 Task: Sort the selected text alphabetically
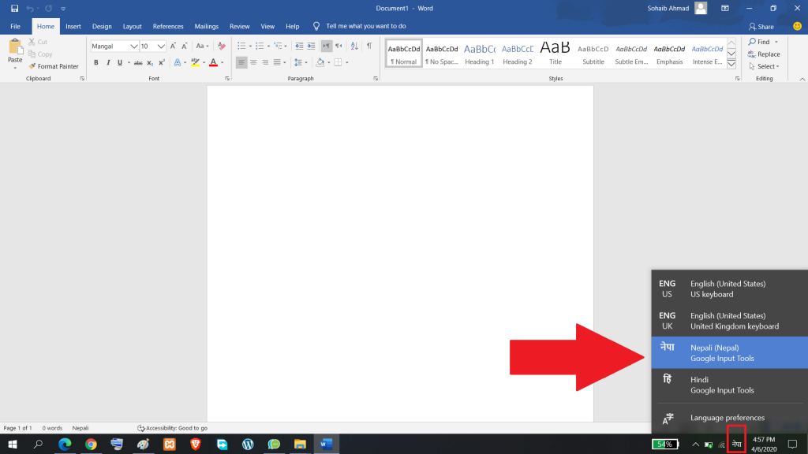pyautogui.click(x=354, y=47)
